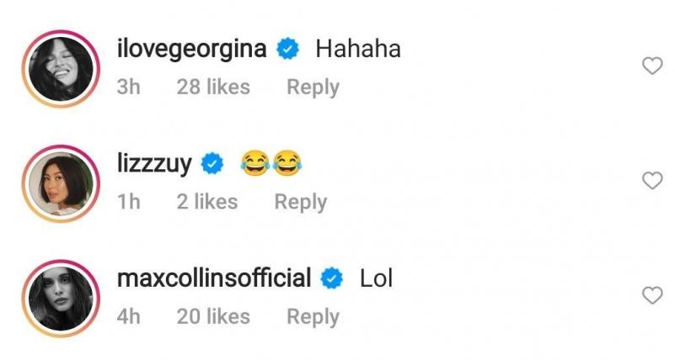The height and width of the screenshot is (360, 675).
Task: Open the ilovegeorgina username link
Action: pos(192,50)
